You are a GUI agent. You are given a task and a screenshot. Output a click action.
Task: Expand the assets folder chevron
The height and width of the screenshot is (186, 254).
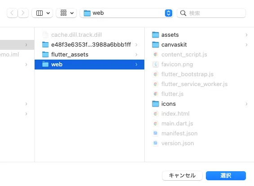coord(246,35)
